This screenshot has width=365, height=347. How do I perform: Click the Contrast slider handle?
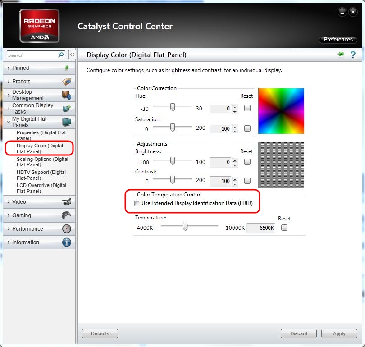(173, 179)
